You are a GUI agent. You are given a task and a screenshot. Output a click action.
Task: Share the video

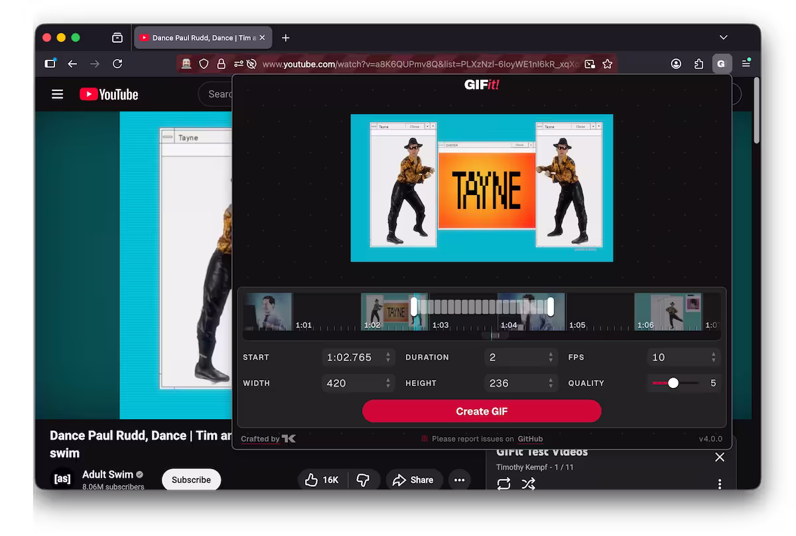pyautogui.click(x=413, y=480)
